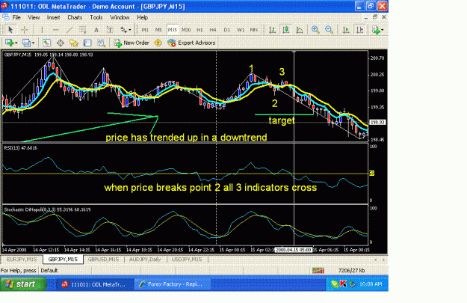467x303 pixels.
Task: Open the Windows start menu
Action: pos(23,284)
